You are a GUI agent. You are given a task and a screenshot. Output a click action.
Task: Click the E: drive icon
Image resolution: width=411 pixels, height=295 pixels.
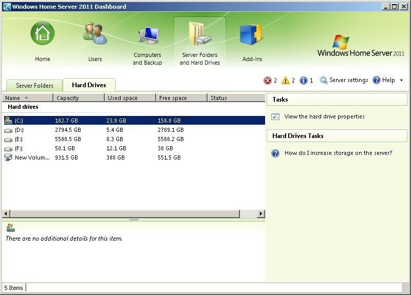[8, 140]
